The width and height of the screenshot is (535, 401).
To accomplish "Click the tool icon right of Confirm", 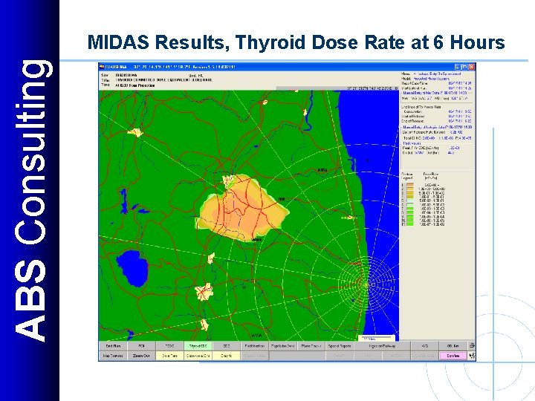I will click(472, 356).
